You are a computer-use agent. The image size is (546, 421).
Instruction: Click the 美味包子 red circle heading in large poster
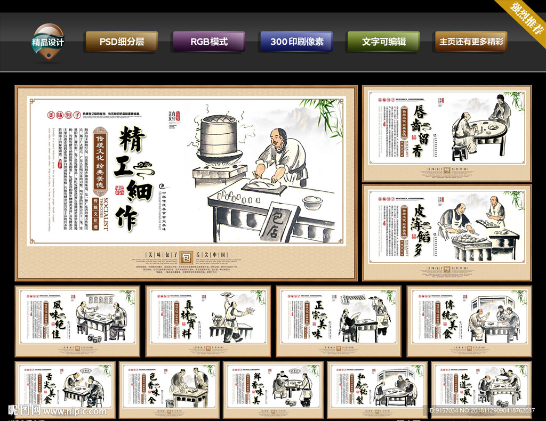[64, 115]
